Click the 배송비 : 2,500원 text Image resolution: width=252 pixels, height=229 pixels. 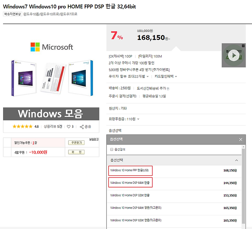120,88
